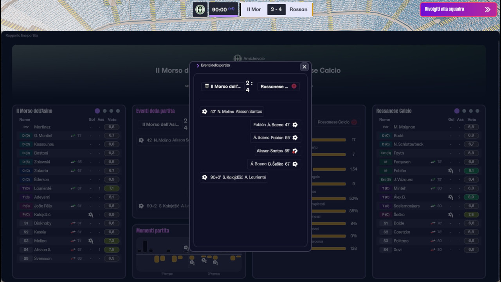Close the Eventi della partita dialog
The width and height of the screenshot is (501, 282).
pyautogui.click(x=304, y=67)
